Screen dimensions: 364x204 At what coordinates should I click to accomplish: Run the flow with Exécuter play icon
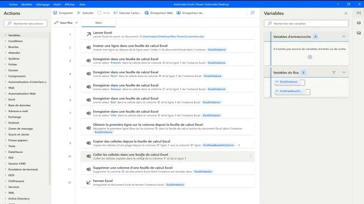coord(79,13)
